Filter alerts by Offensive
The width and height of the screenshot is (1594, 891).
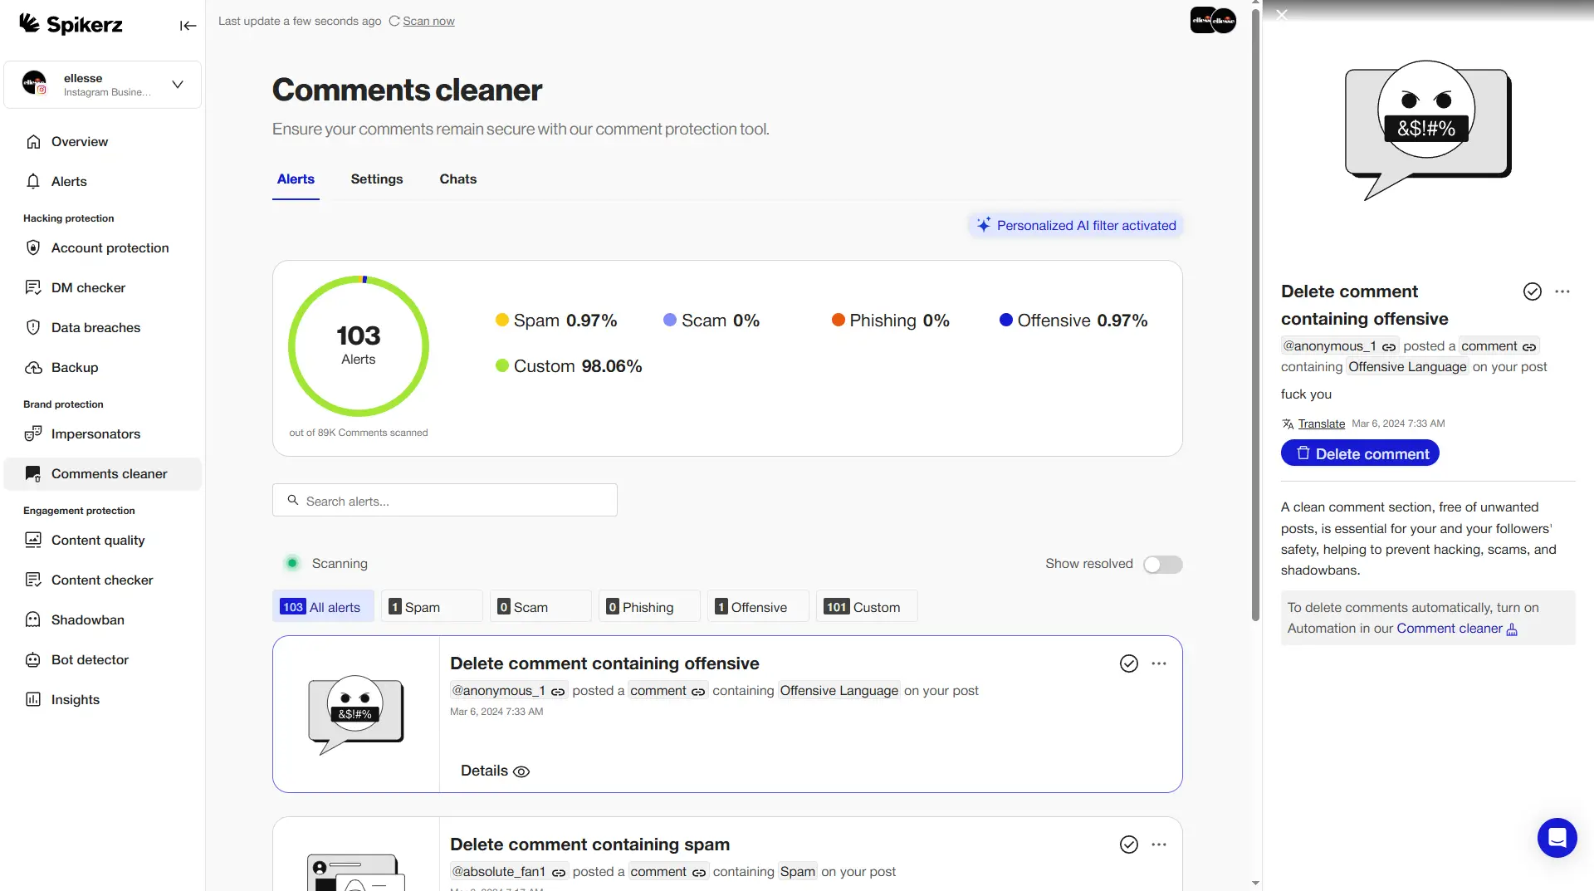758,607
